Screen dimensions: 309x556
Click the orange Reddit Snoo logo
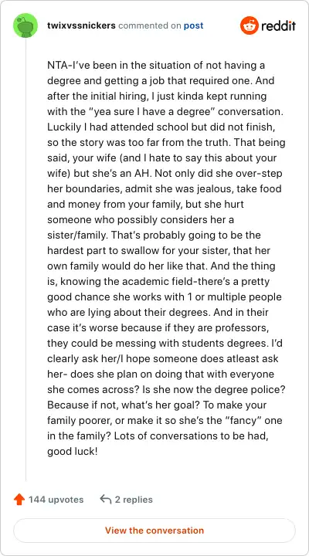250,25
